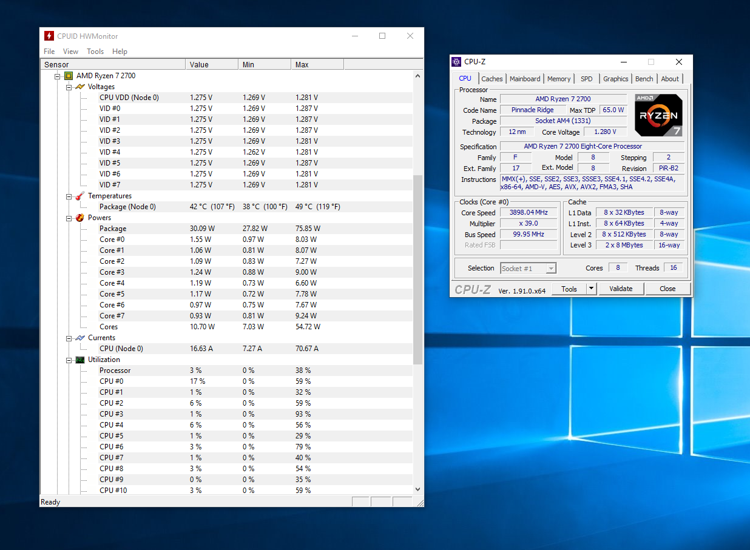Screen dimensions: 750x550
Task: Click the CPU-Z purple chip title icon
Action: [456, 62]
